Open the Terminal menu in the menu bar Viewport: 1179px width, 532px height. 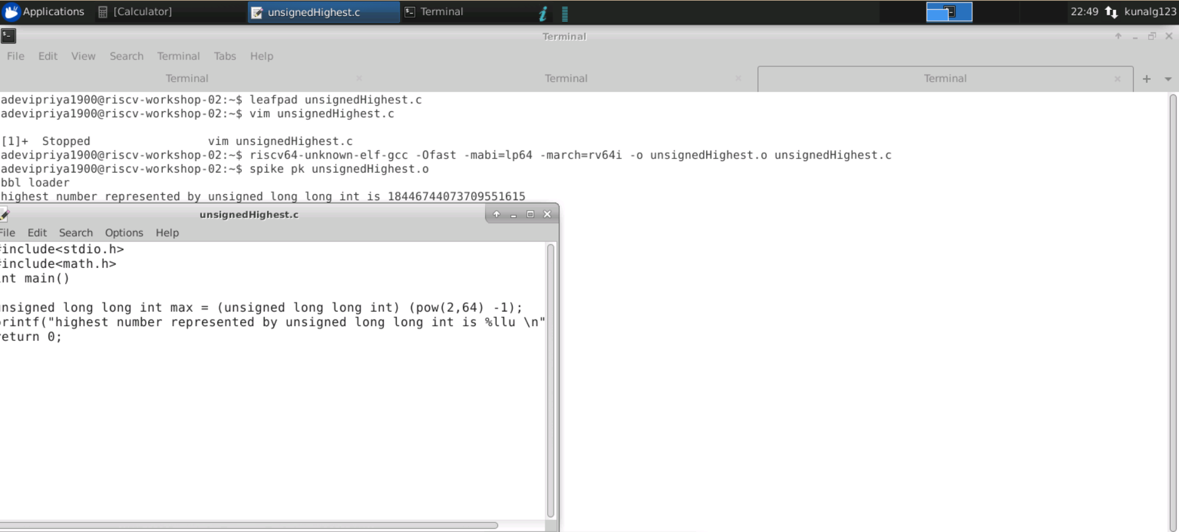point(178,56)
